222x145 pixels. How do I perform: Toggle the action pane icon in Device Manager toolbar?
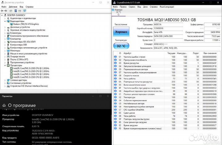(20, 11)
